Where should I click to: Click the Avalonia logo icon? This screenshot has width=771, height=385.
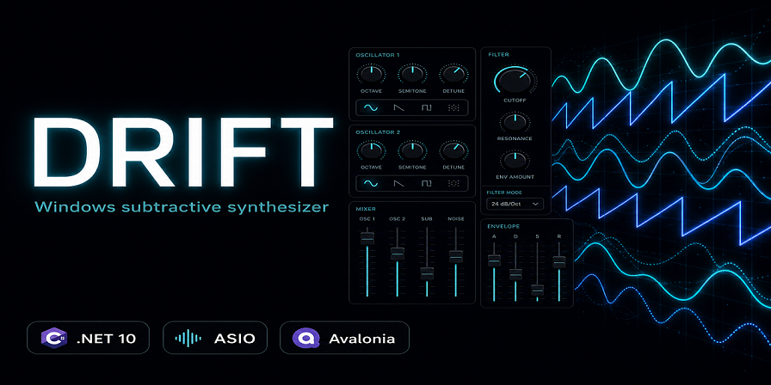(305, 338)
